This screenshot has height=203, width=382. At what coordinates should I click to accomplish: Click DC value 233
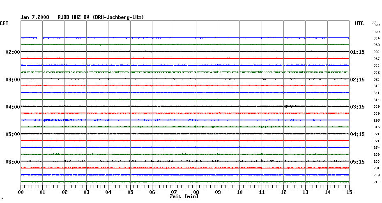click(376, 161)
